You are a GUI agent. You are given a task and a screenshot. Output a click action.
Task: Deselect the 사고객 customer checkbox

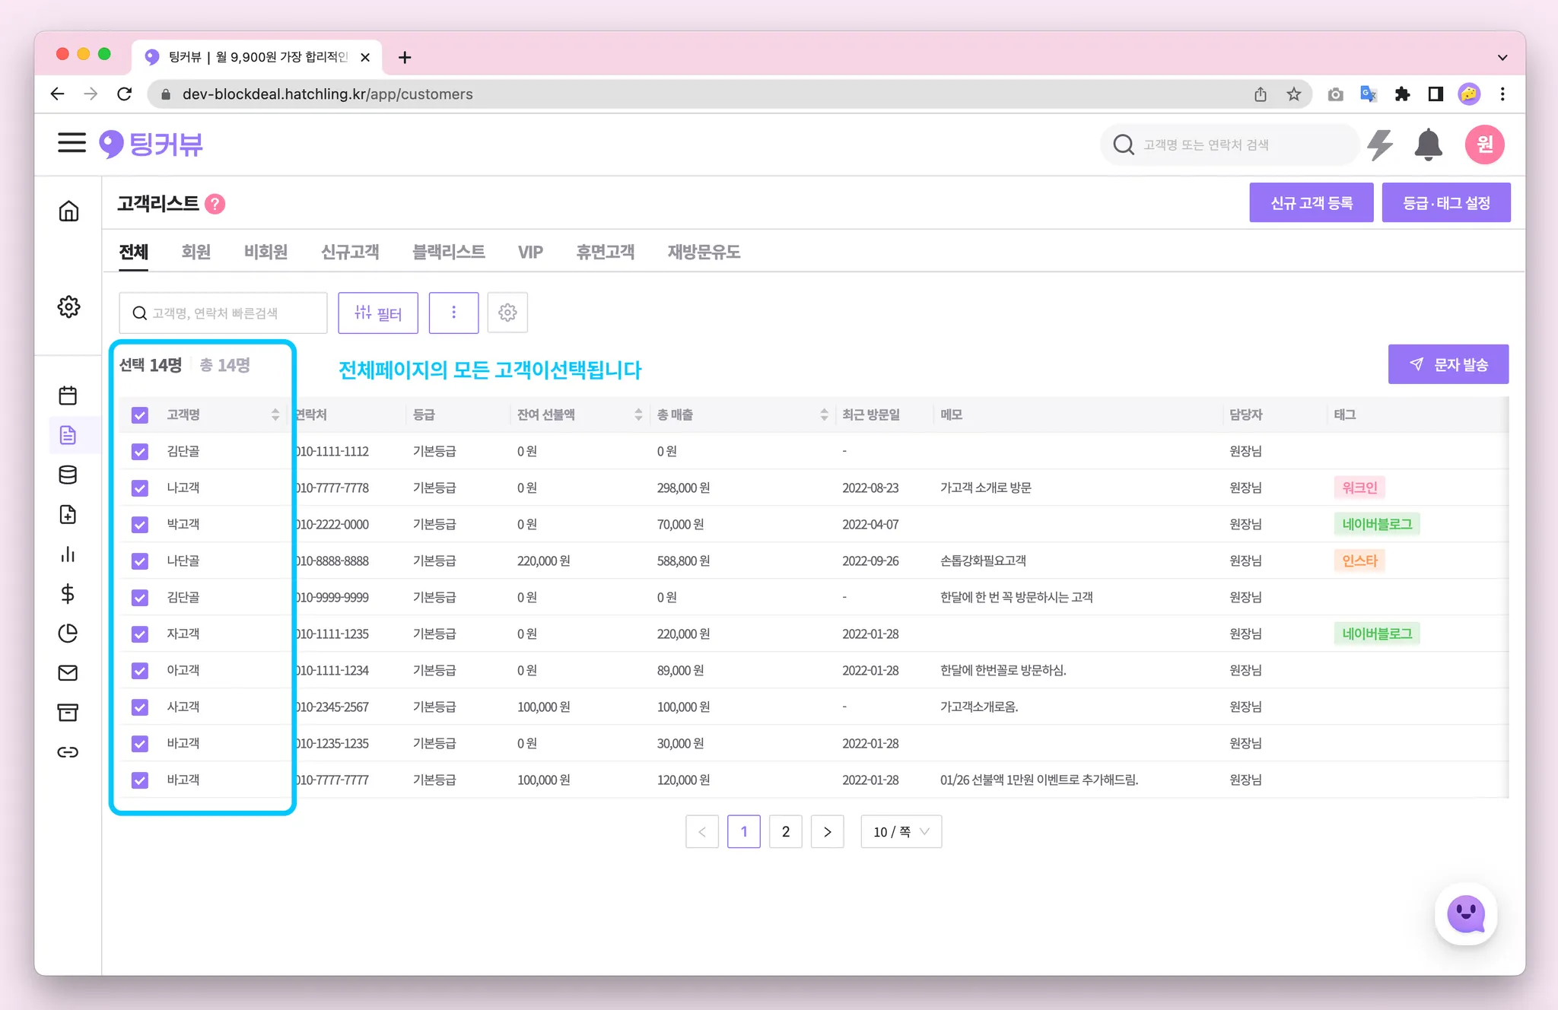(x=140, y=707)
